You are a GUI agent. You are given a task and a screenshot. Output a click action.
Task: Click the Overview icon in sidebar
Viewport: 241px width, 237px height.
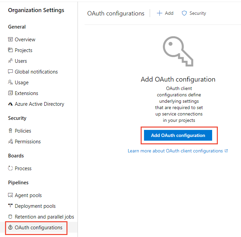point(10,39)
